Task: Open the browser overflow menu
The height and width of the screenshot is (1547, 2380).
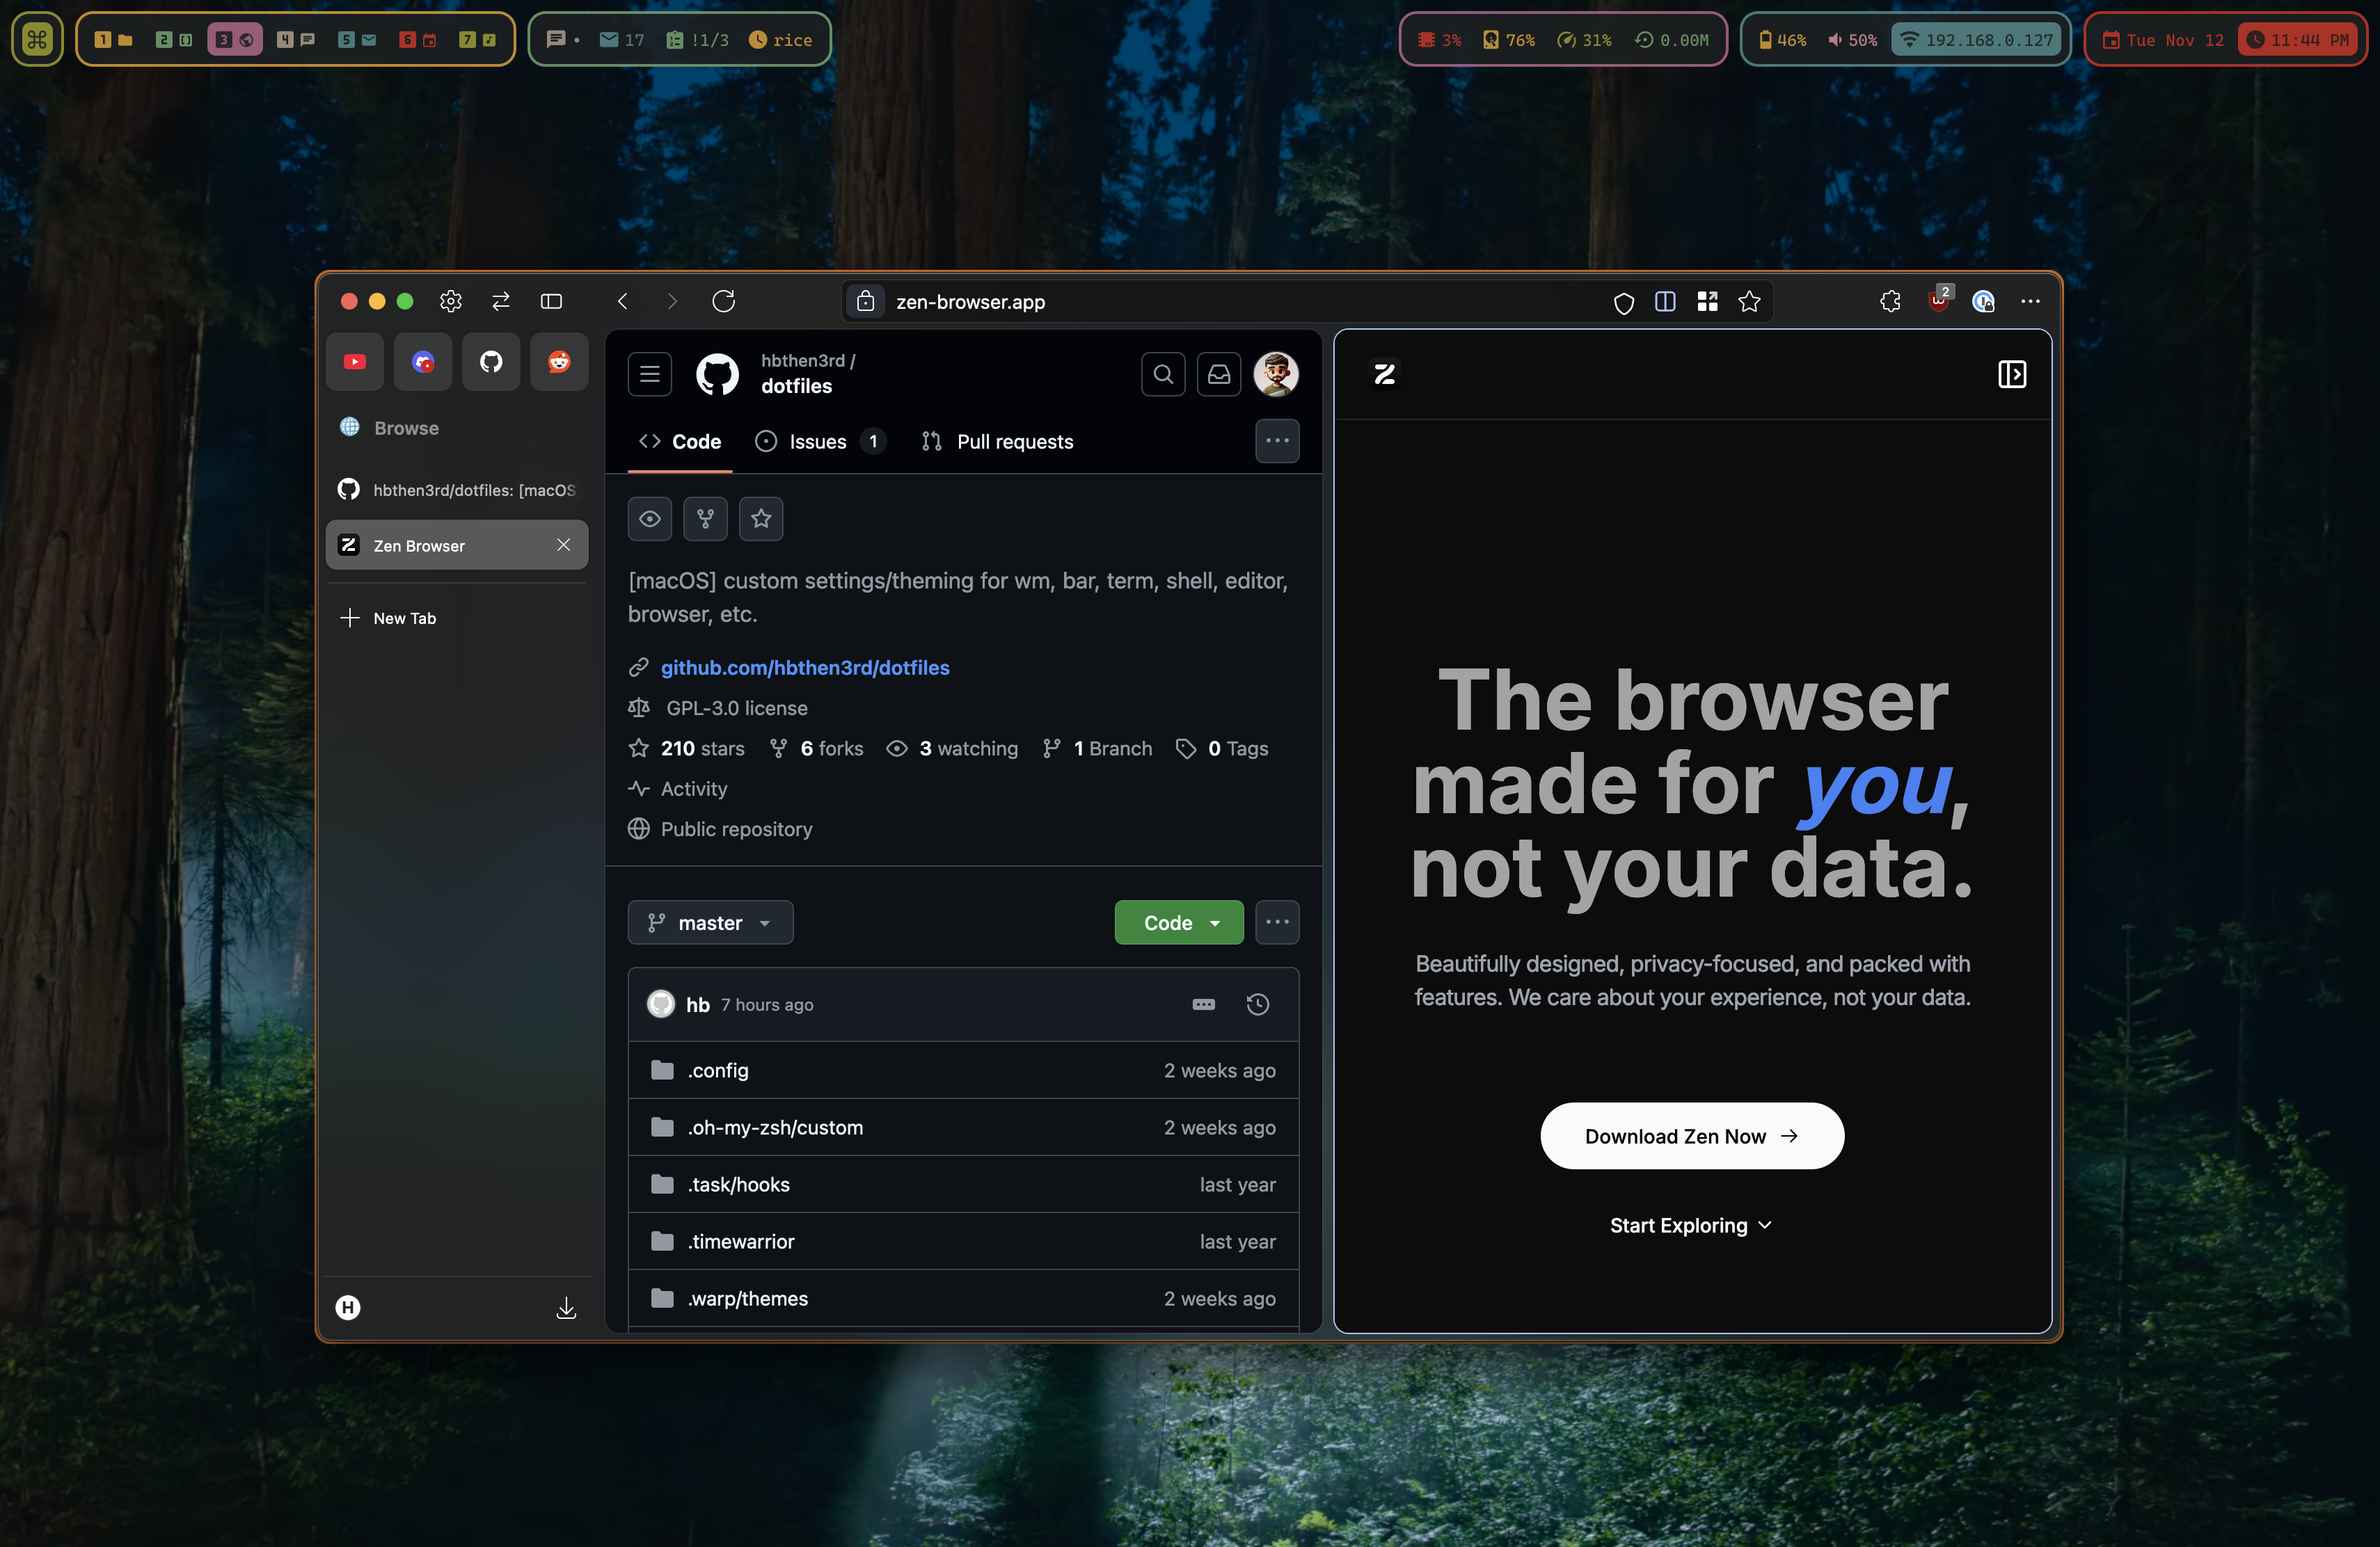Action: click(2030, 300)
